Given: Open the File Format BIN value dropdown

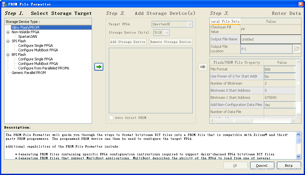Looking at the screenshot, I should click(x=280, y=69).
